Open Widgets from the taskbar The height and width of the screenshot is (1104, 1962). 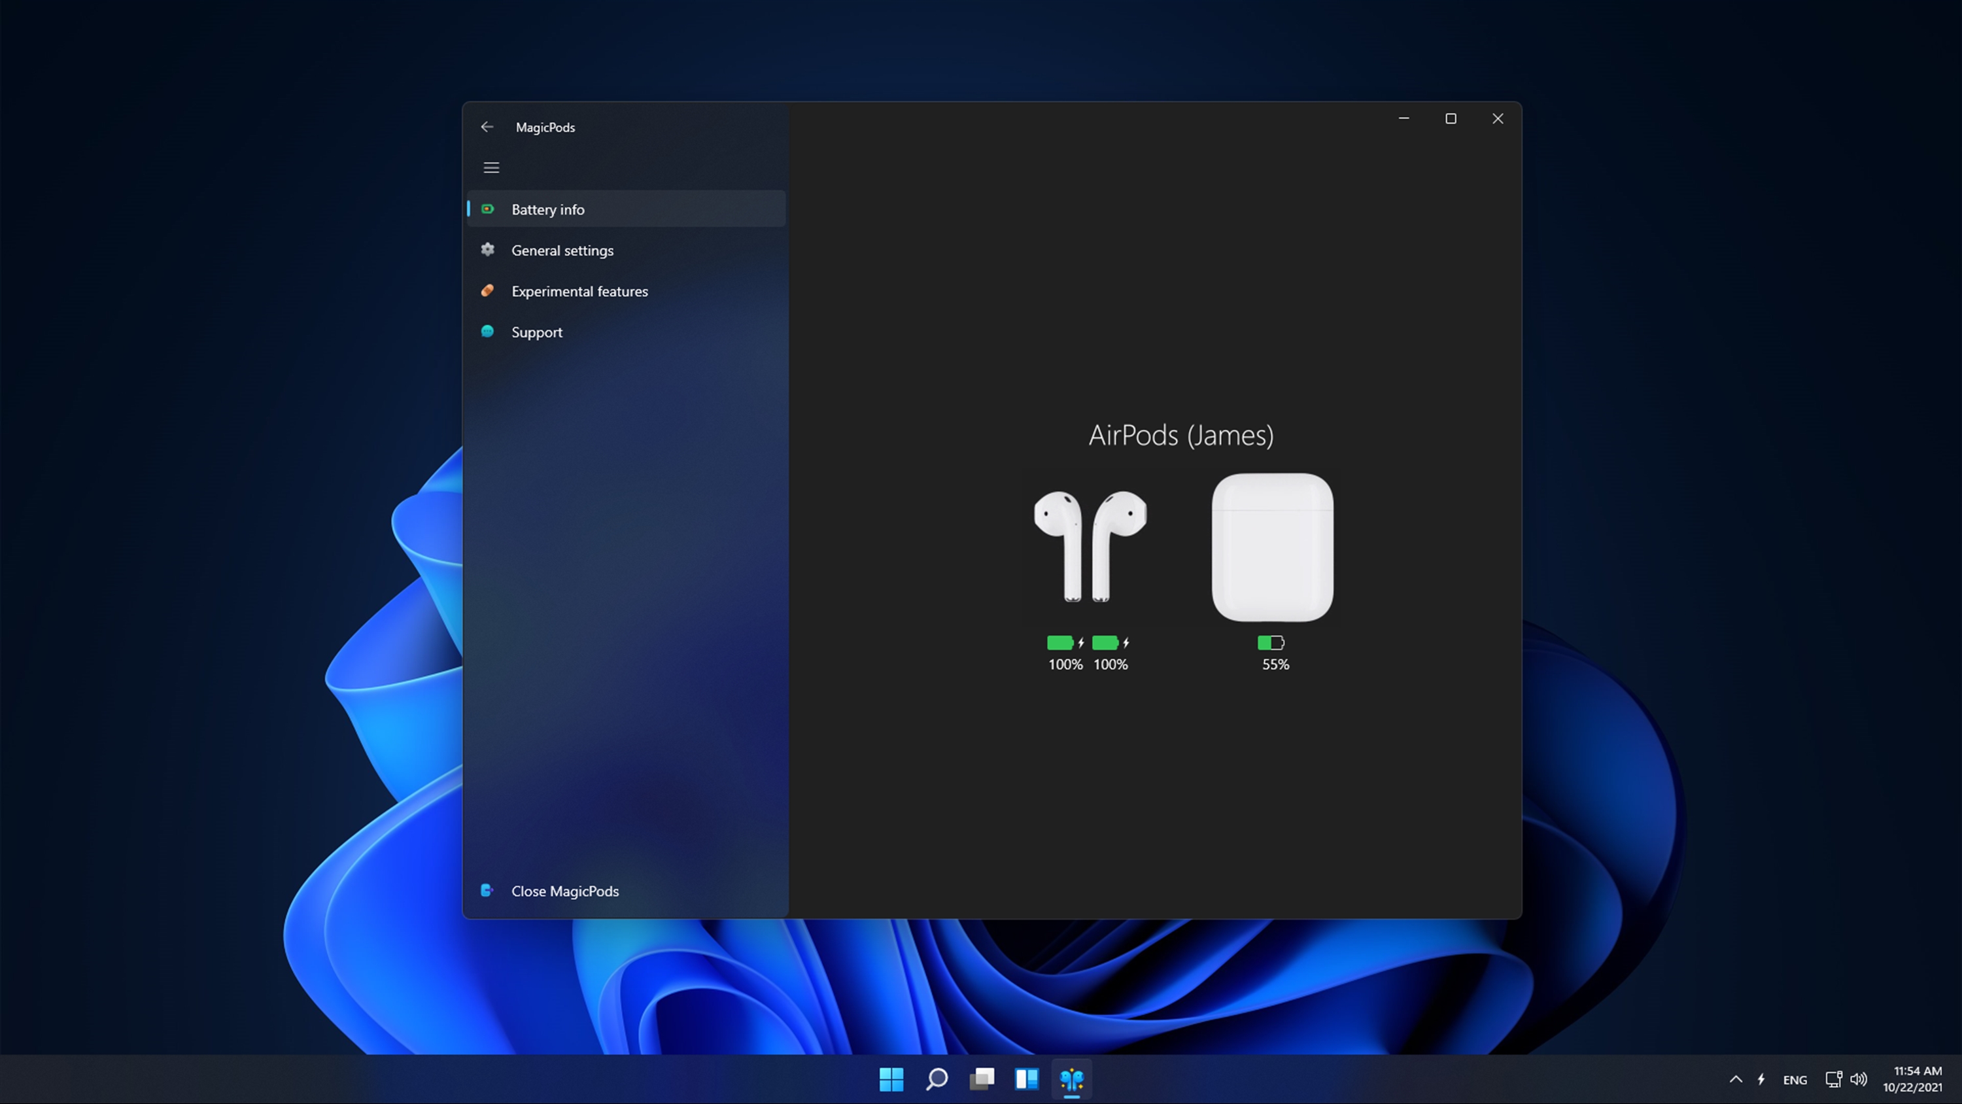1027,1079
